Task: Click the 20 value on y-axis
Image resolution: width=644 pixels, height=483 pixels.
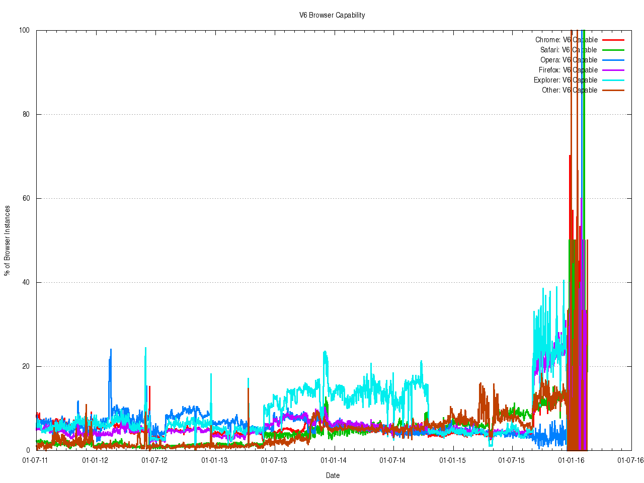Action: pyautogui.click(x=26, y=366)
